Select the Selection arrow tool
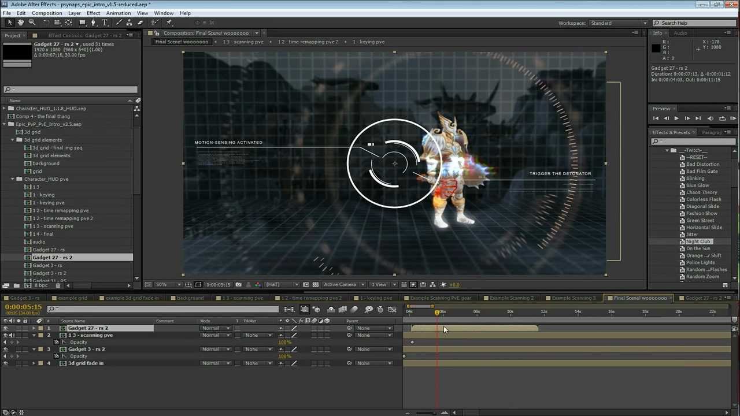Screen dimensions: 740x416 (9, 23)
